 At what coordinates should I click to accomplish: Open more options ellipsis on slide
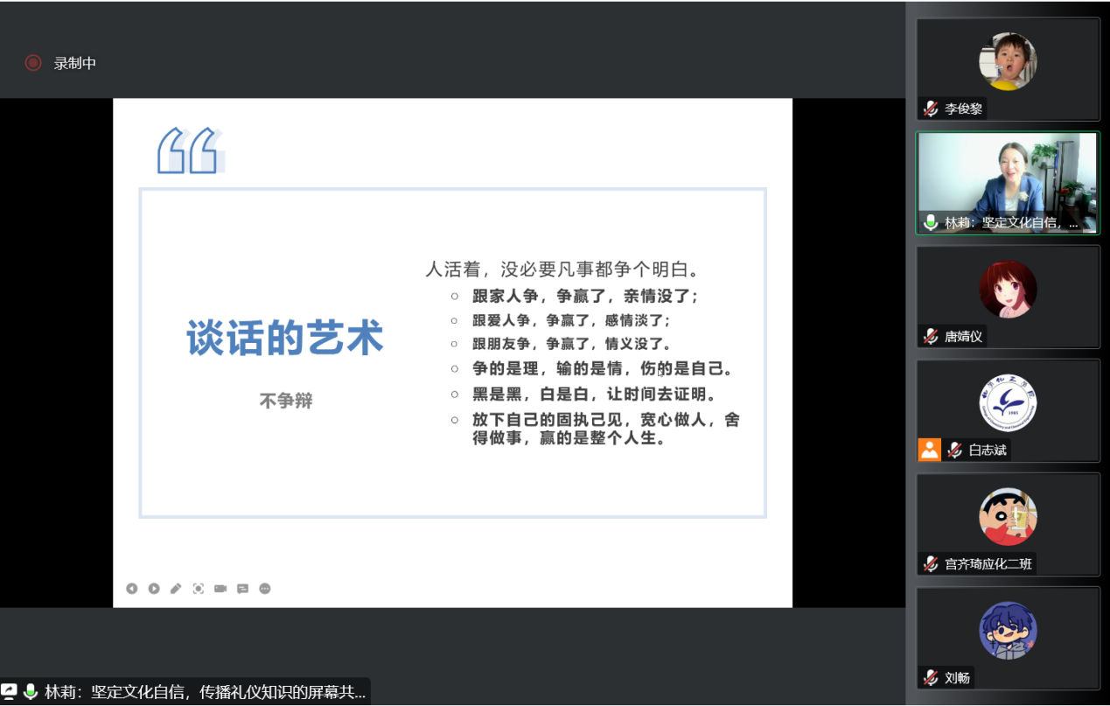coord(265,589)
